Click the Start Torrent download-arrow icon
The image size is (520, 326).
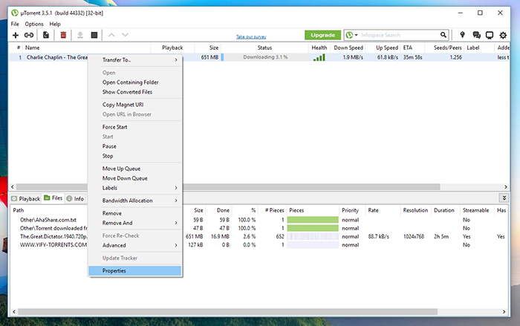coord(80,35)
